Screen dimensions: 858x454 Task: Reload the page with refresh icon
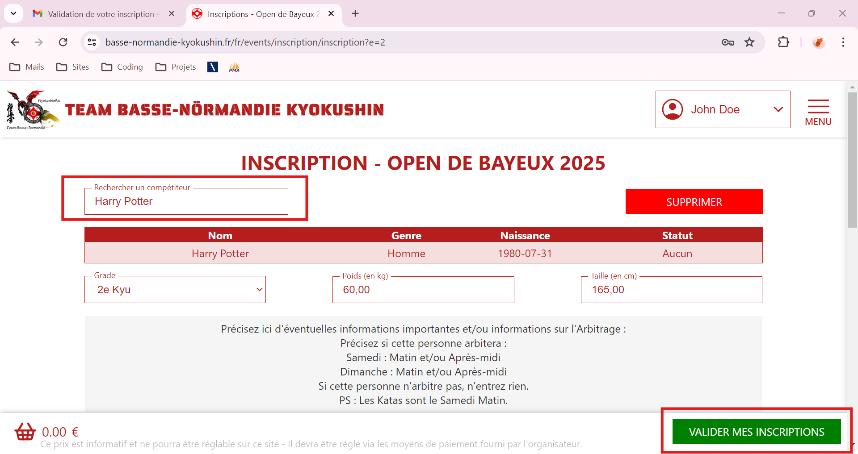[63, 42]
